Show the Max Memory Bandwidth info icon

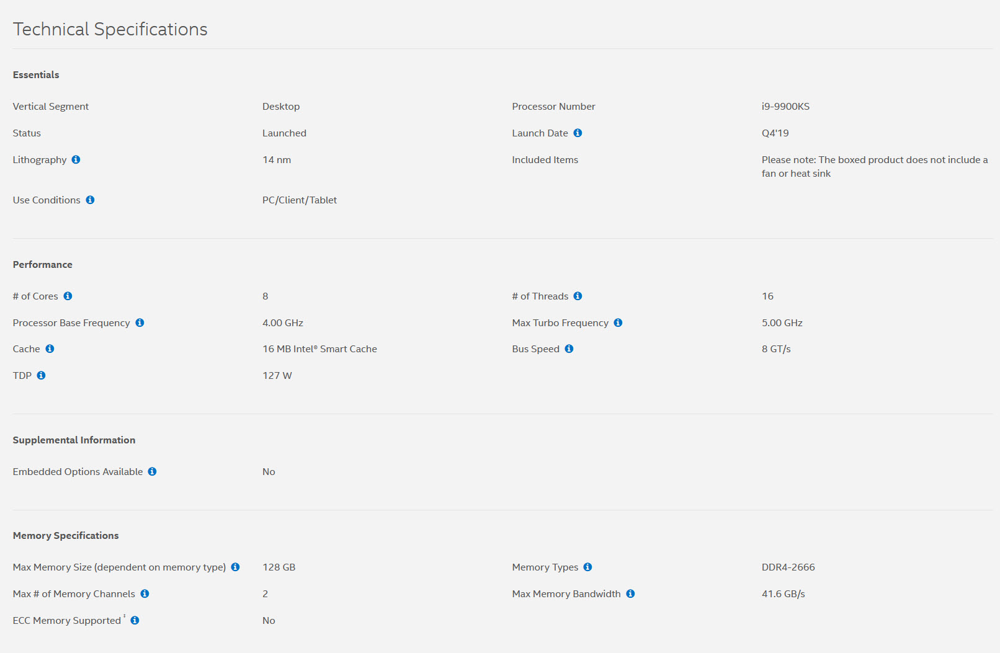click(630, 593)
